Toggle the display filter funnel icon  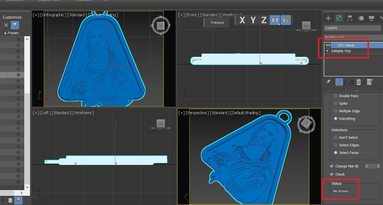(15, 25)
